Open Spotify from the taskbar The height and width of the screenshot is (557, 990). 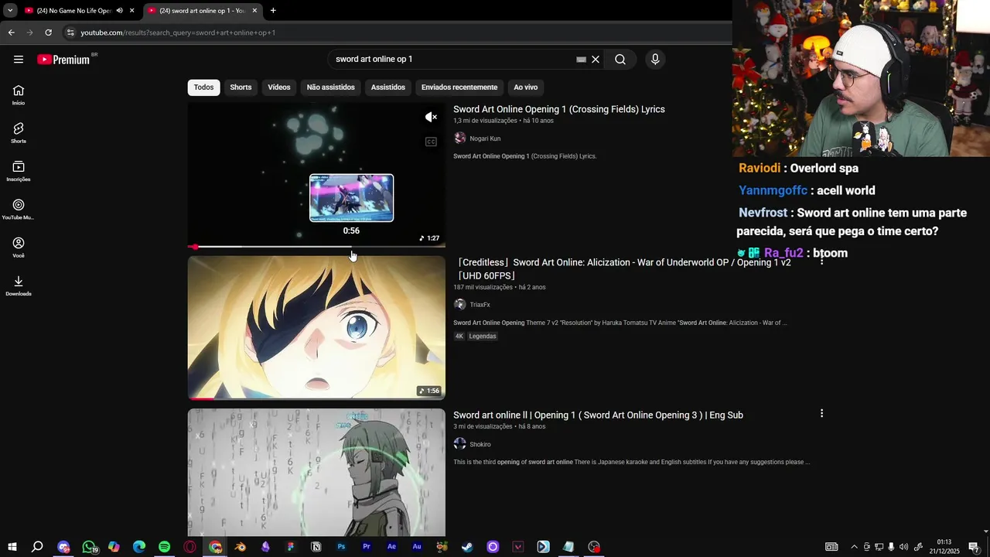pos(164,547)
